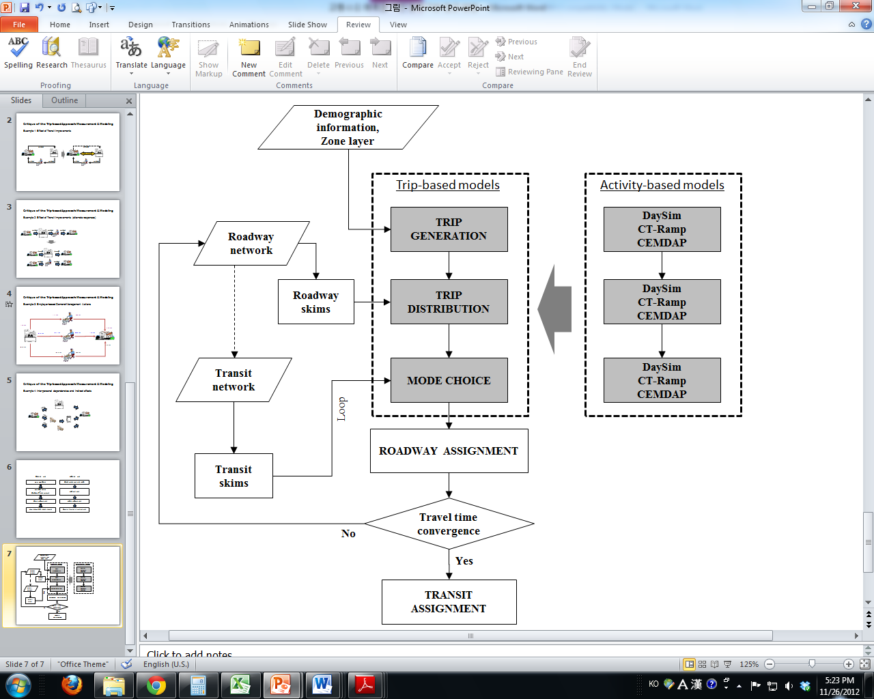Insert a New Comment
This screenshot has height=699, width=874.
tap(249, 58)
